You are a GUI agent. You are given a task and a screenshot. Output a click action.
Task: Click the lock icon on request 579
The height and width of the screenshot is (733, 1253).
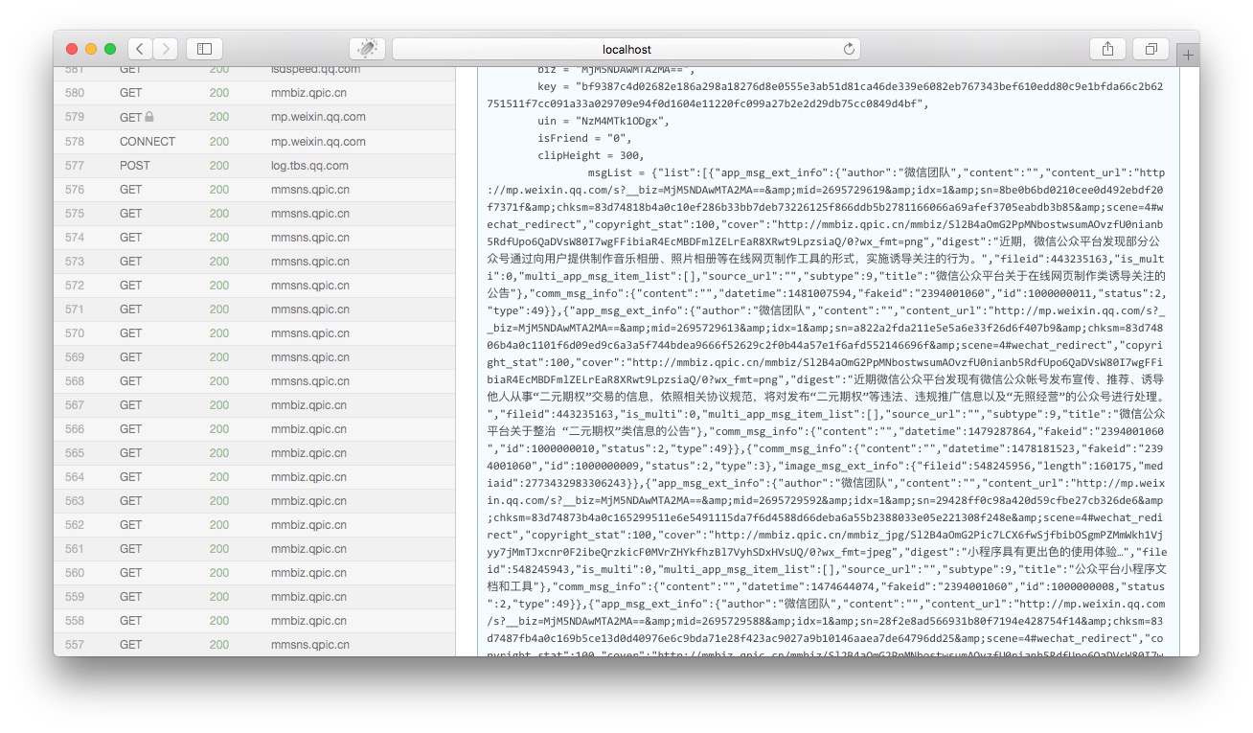(x=149, y=118)
